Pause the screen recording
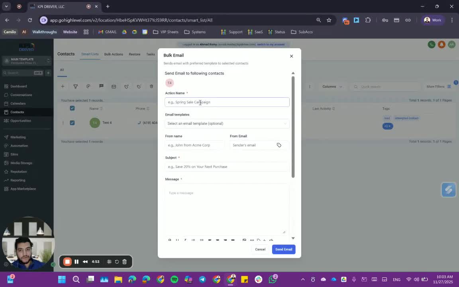Viewport: 459px width, 287px height. click(x=76, y=262)
